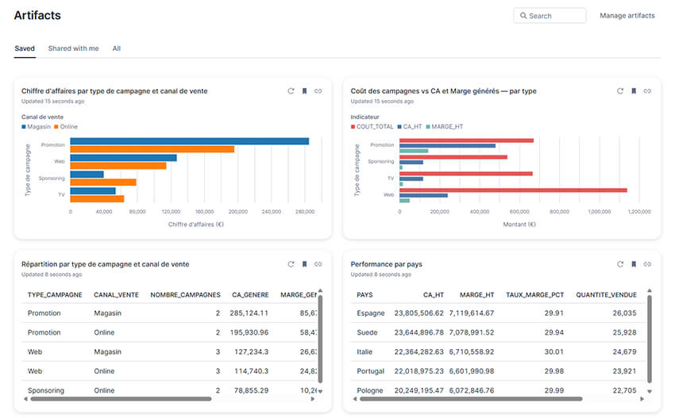This screenshot has height=418, width=675.
Task: Click the Online orange legend swatch
Action: 56,127
